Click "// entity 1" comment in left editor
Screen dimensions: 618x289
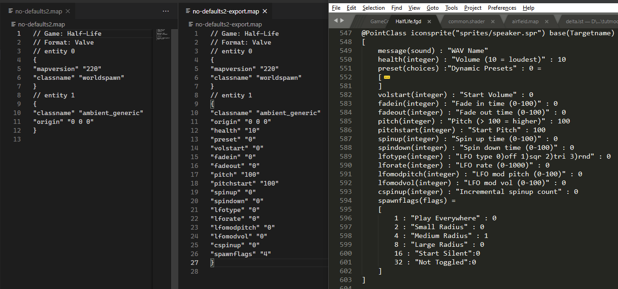(x=54, y=95)
